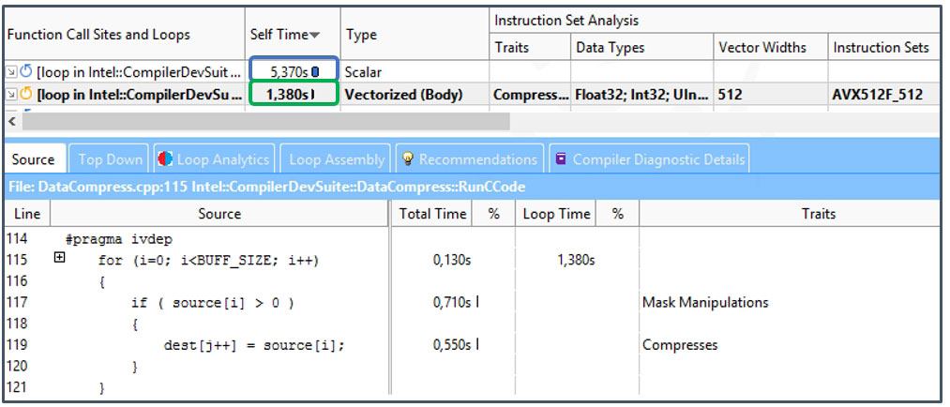Image resolution: width=950 pixels, height=407 pixels.
Task: Click the 0,130s total time value
Action: pyautogui.click(x=452, y=261)
